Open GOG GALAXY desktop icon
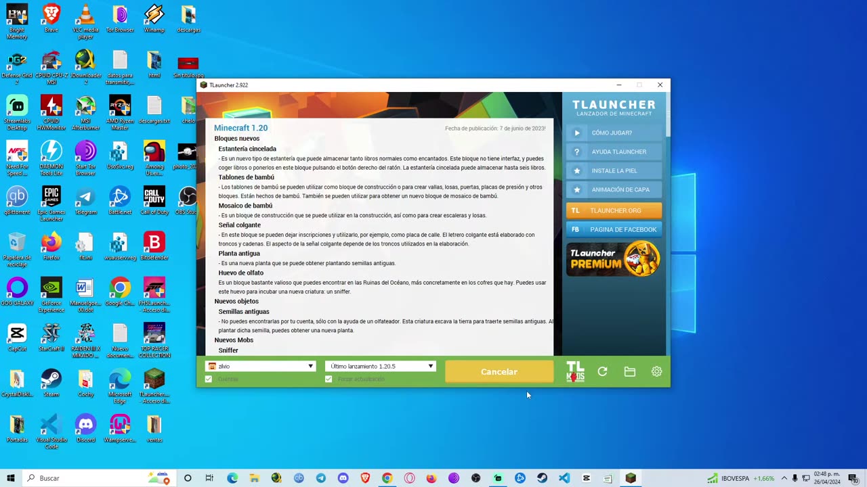Viewport: 867px width, 487px height. coord(17,292)
